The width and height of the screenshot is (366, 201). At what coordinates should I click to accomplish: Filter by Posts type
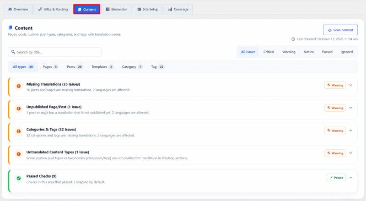75,67
